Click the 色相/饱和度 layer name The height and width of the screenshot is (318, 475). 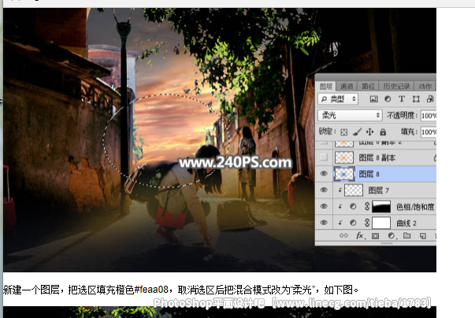[x=415, y=207]
